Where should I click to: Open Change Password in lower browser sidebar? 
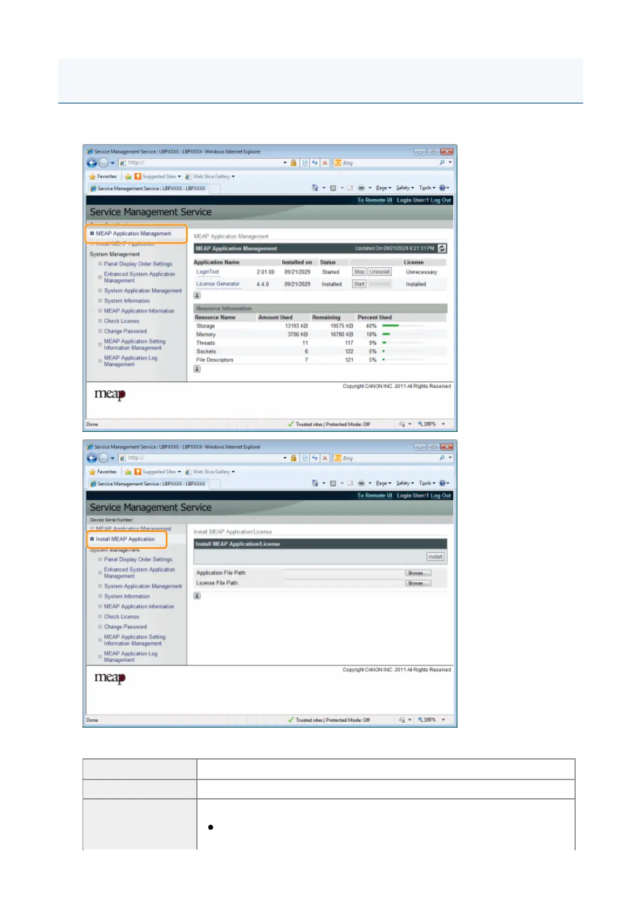[125, 627]
